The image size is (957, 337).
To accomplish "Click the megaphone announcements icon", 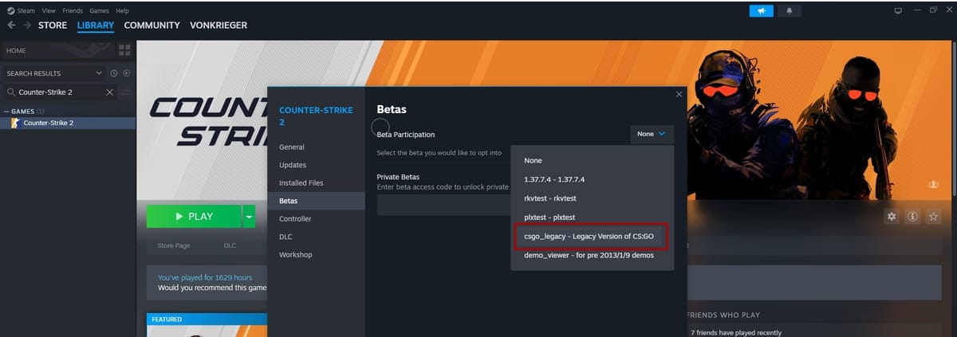I will pyautogui.click(x=762, y=11).
